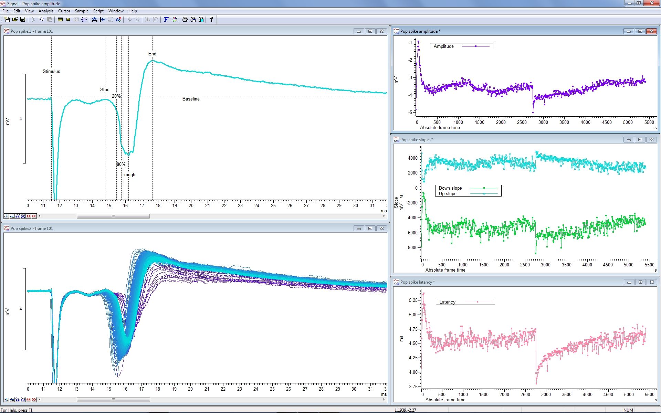
Task: Click the Amplitude legend box
Action: click(x=461, y=46)
